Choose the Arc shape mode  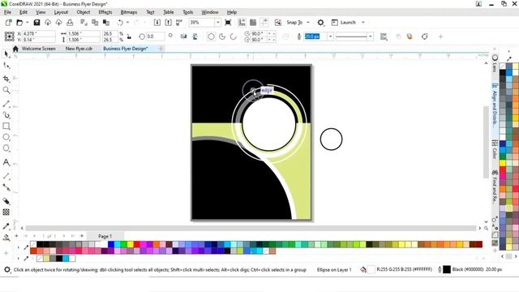point(234,36)
